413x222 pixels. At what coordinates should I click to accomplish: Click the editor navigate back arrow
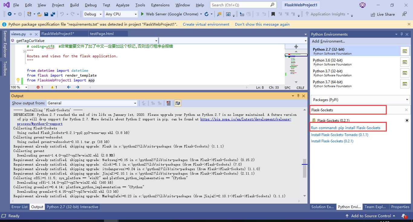click(x=69, y=87)
